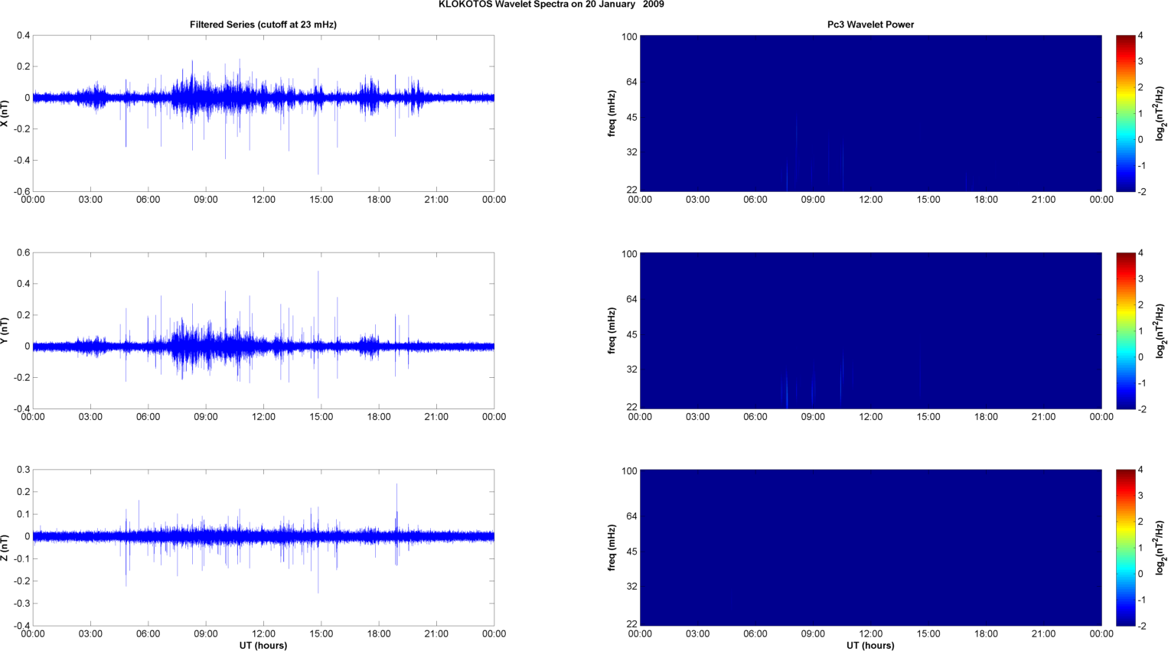Viewport: 1168px width, 651px height.
Task: Click inside the bottom Pc3 wavelet power spectrogram
Action: (x=870, y=548)
